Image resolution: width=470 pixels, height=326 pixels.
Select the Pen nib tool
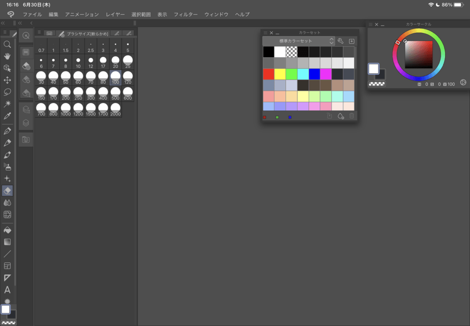click(x=7, y=131)
